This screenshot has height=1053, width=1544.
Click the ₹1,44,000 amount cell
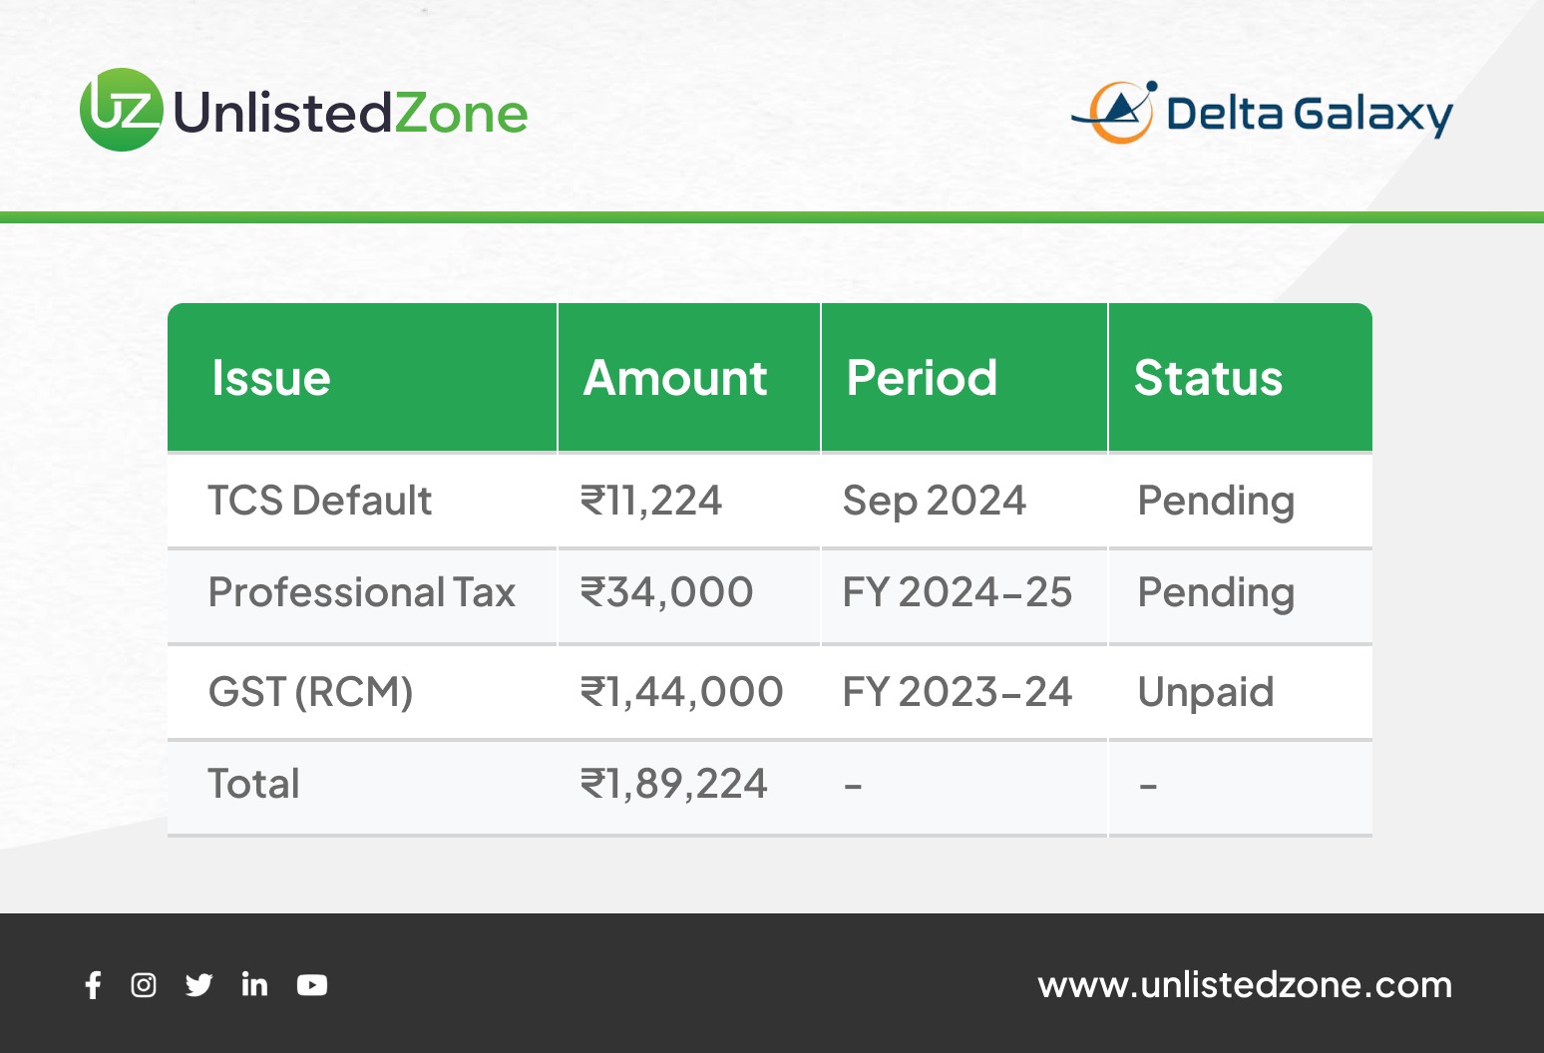tap(682, 692)
